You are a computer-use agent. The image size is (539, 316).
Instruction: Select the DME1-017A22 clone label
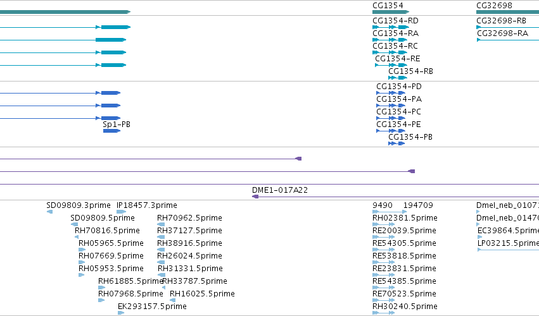point(280,190)
